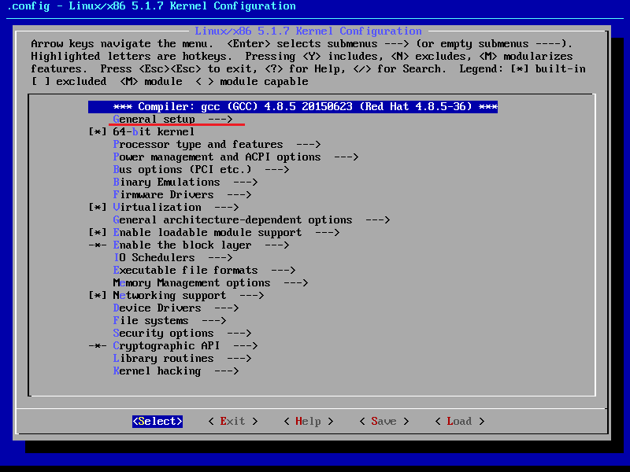
Task: Select the Cryptographic API entry
Action: 185,346
